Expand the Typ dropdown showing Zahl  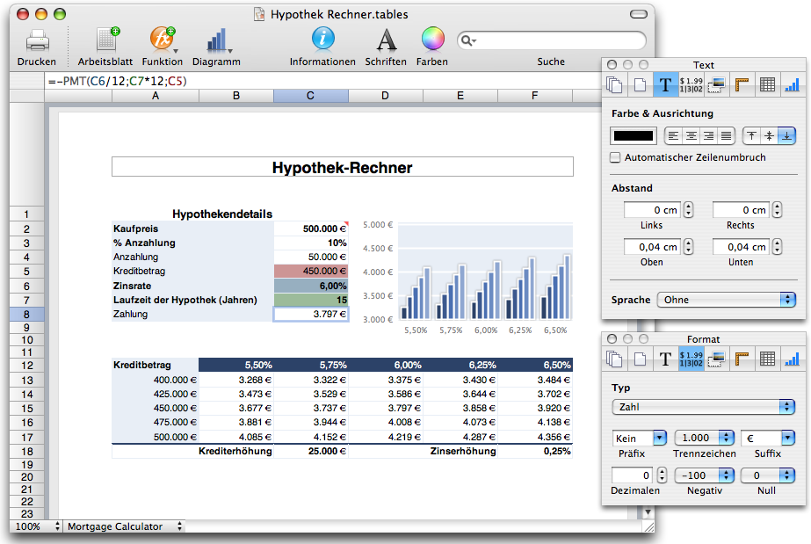tap(703, 407)
